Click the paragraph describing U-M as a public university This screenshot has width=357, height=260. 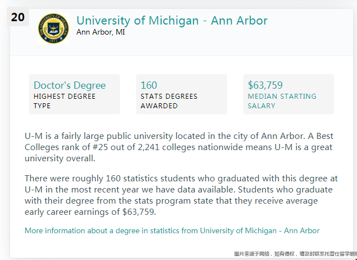pos(178,147)
